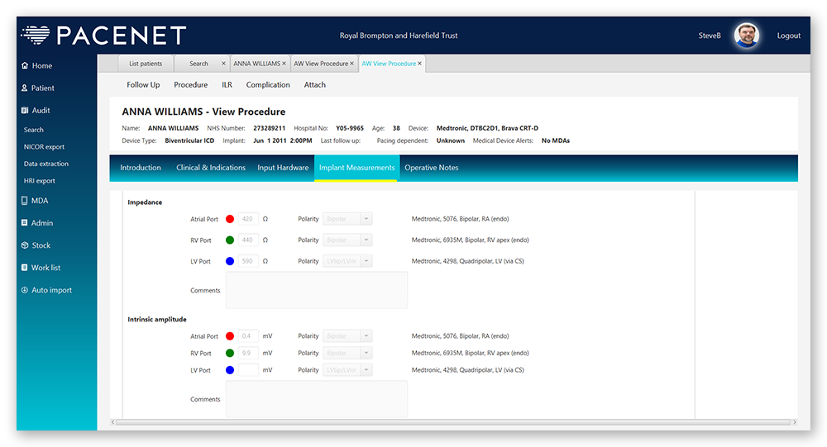Open the Work list icon
This screenshot has width=827, height=447.
click(x=24, y=268)
